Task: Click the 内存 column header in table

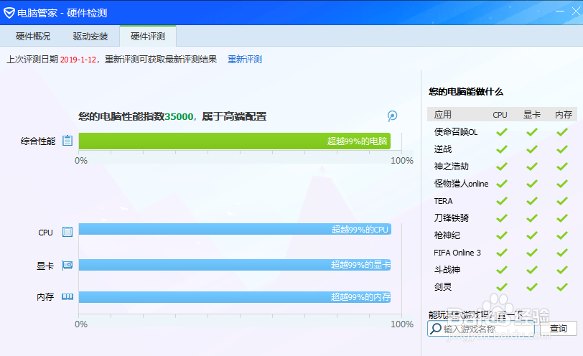Action: point(564,114)
